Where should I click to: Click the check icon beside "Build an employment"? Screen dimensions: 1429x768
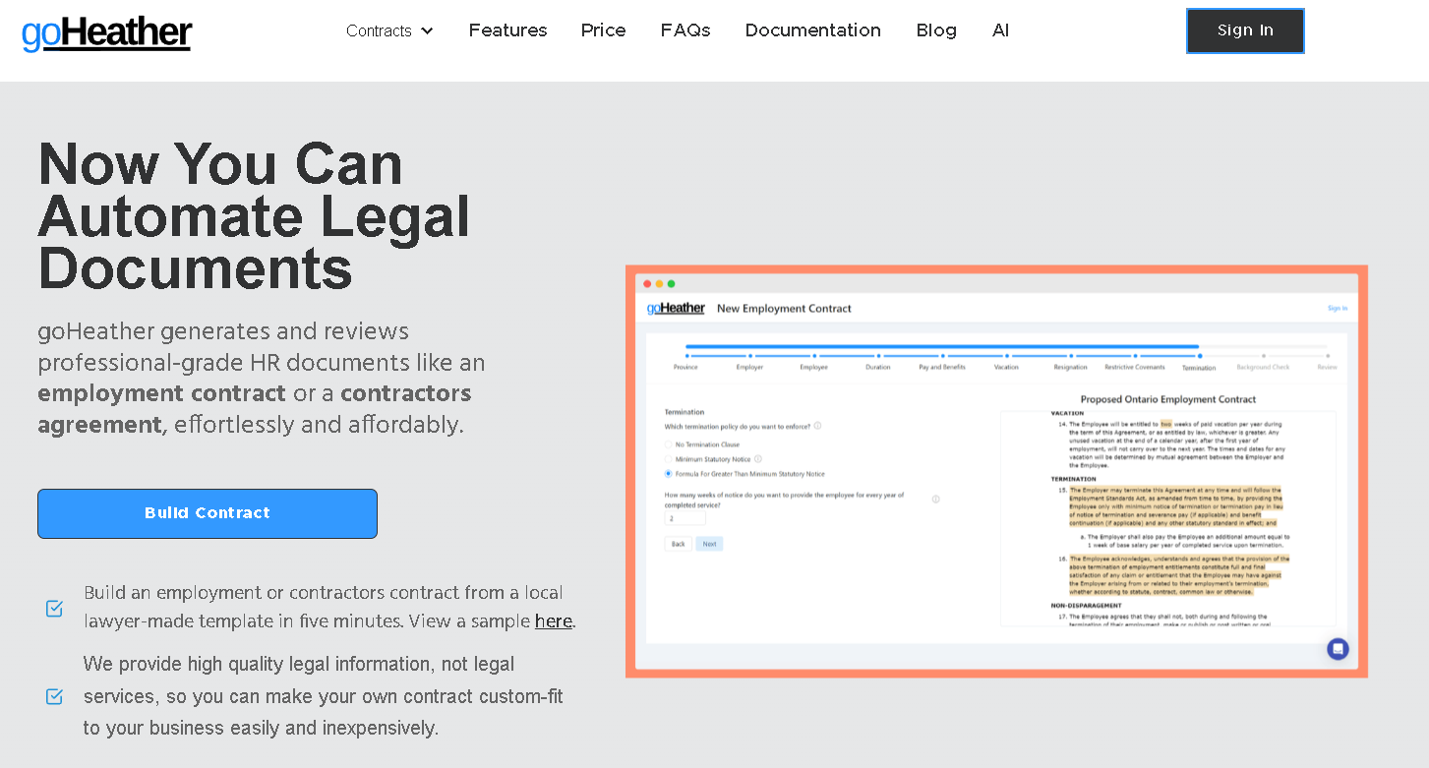(x=55, y=609)
